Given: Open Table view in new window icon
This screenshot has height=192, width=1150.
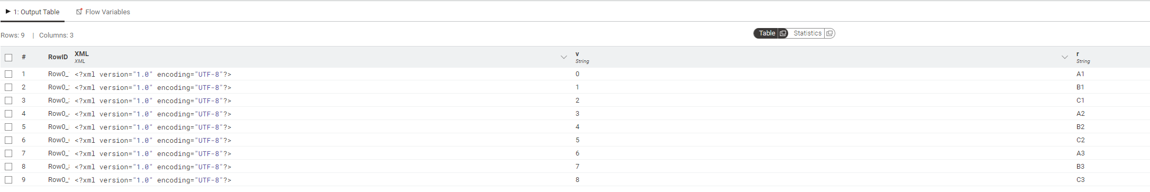Looking at the screenshot, I should [783, 33].
